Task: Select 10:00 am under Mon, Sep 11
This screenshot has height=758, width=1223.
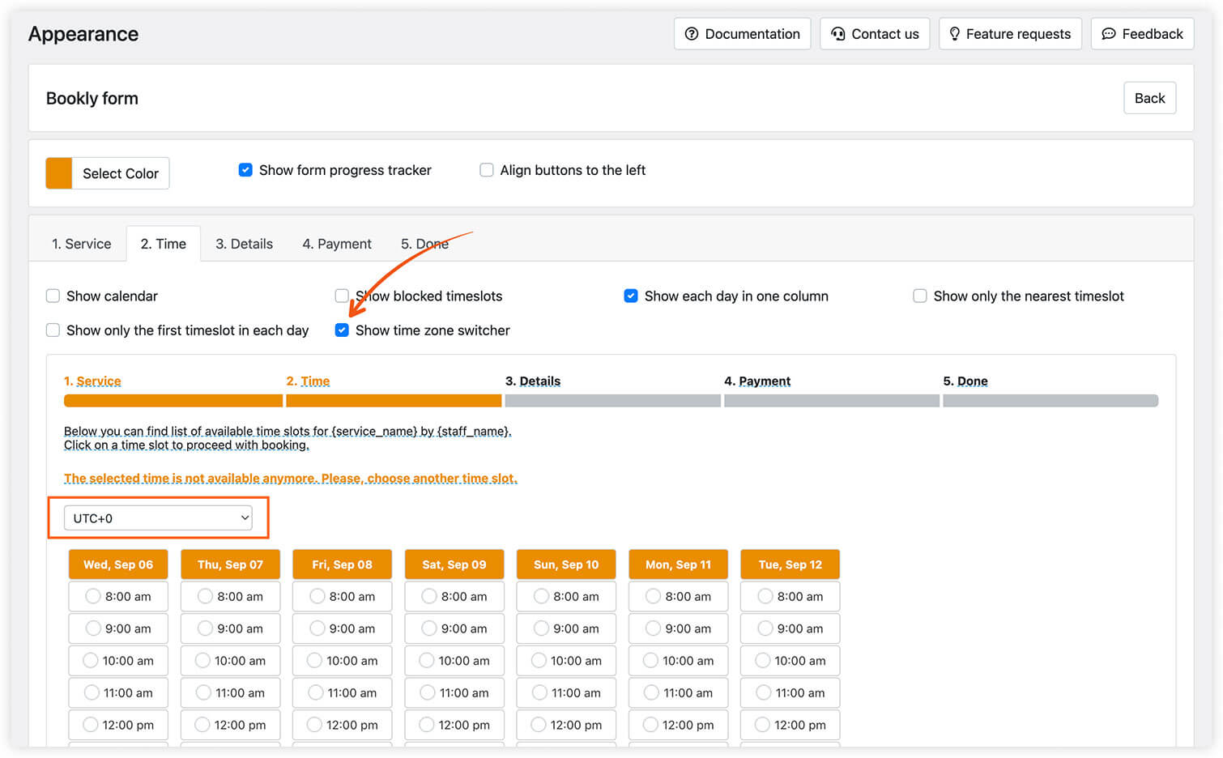Action: [678, 661]
